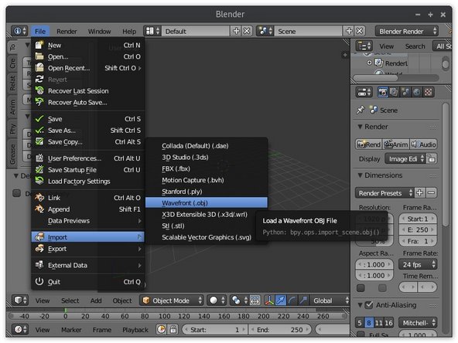Click the Audio render button

(423, 144)
